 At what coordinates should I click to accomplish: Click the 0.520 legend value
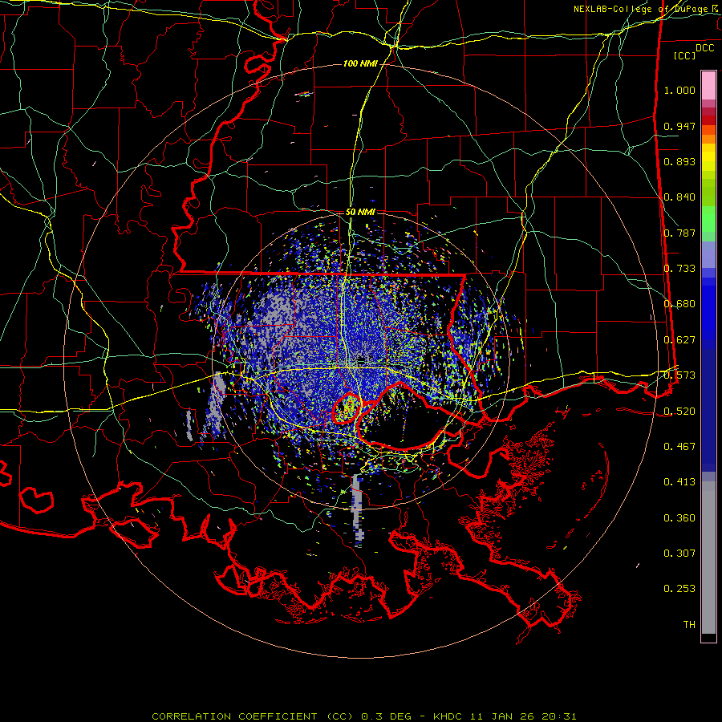pyautogui.click(x=679, y=412)
